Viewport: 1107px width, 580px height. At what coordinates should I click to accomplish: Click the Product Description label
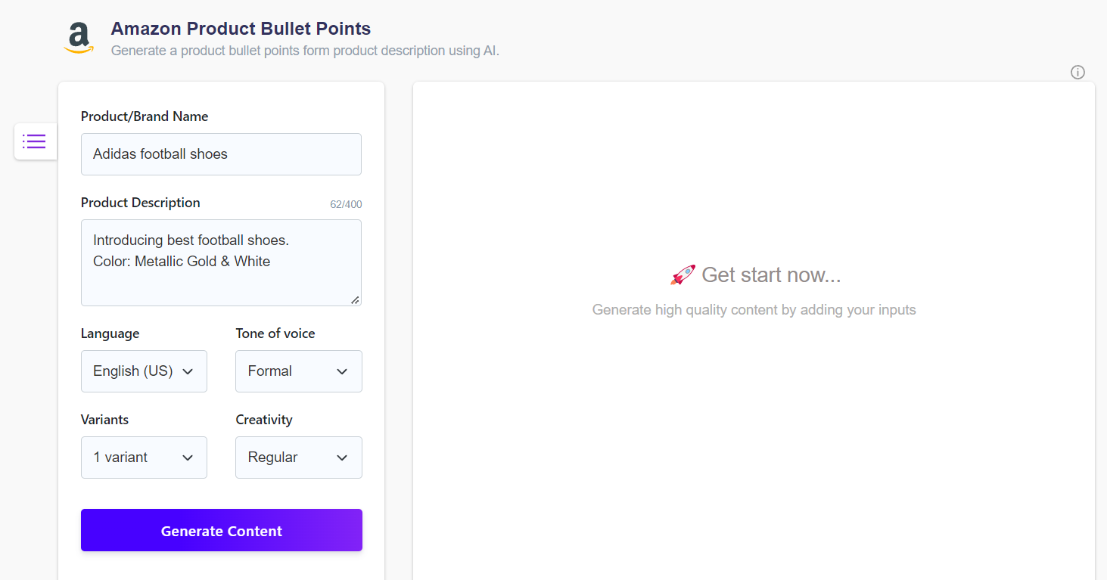coord(140,202)
